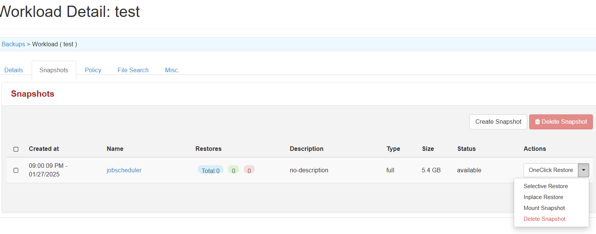
Task: Click the Snapshots panel heading
Action: (32, 94)
